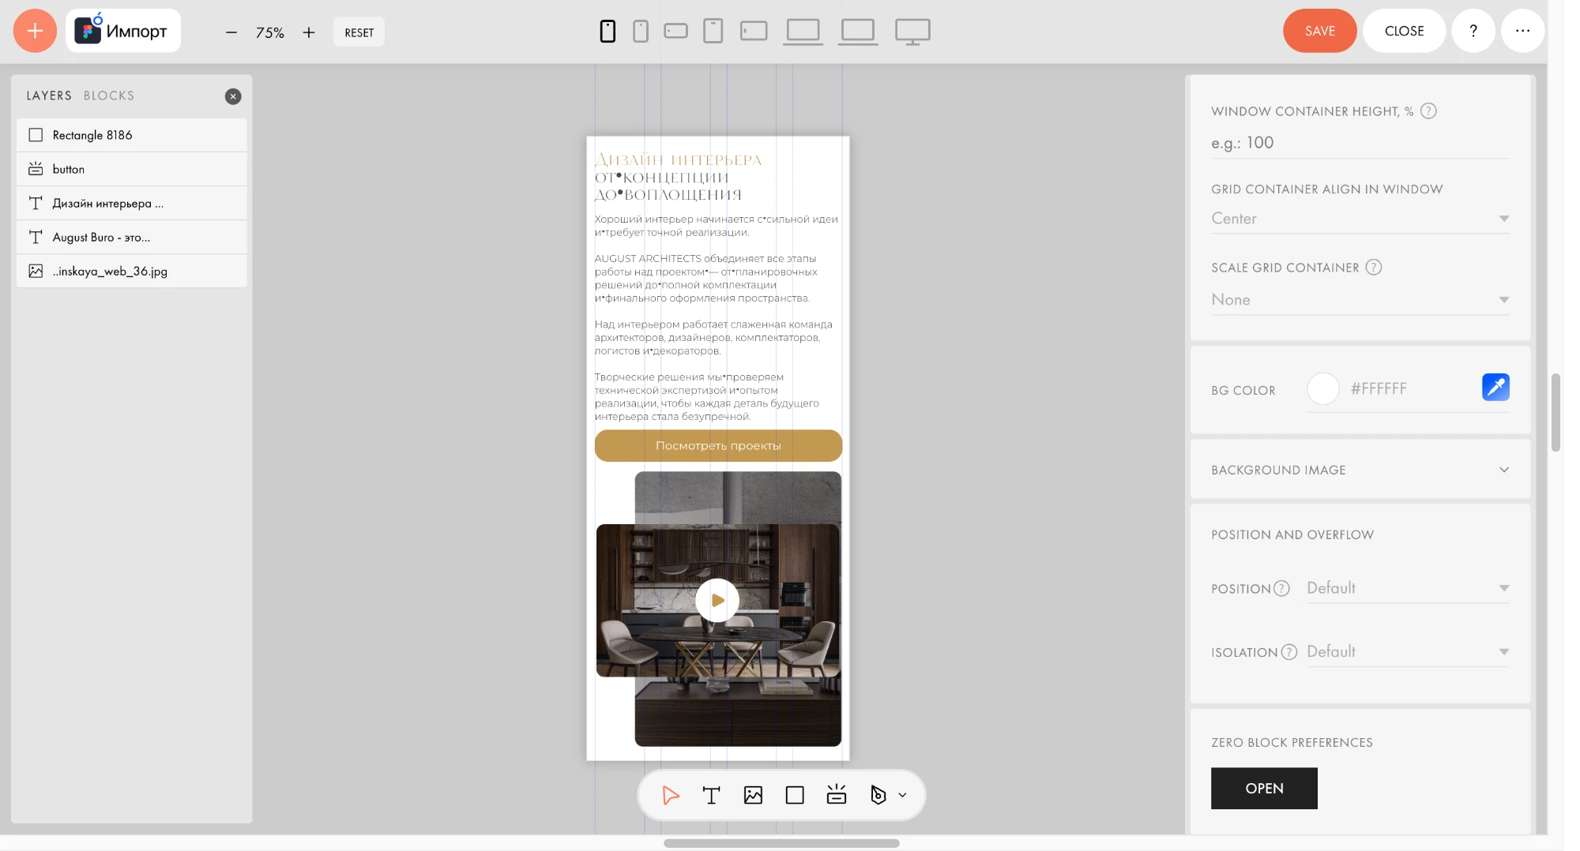
Task: Click the Window Container Height input
Action: (x=1360, y=143)
